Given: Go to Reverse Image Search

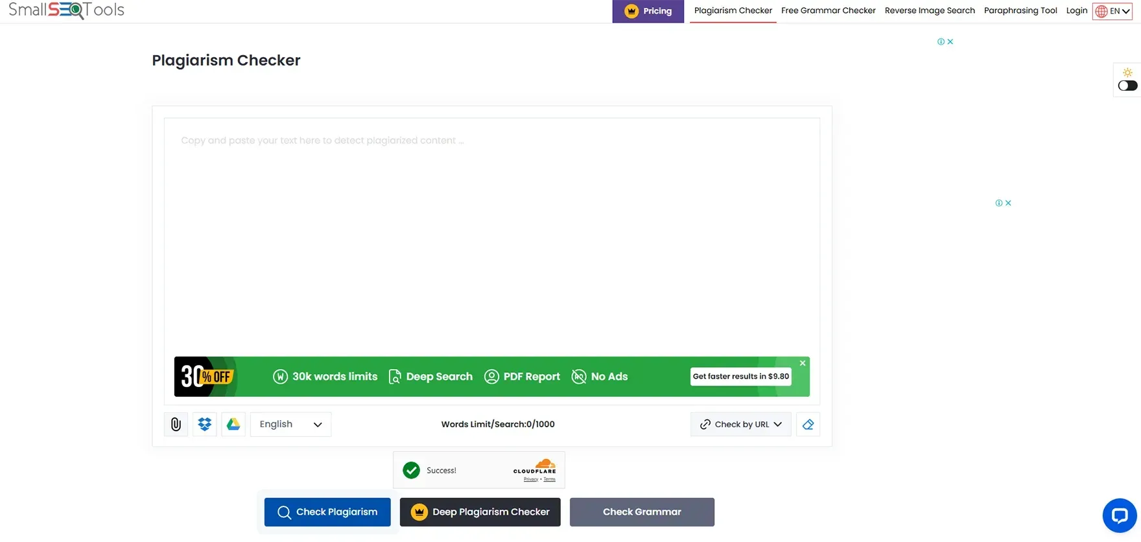Looking at the screenshot, I should (930, 10).
